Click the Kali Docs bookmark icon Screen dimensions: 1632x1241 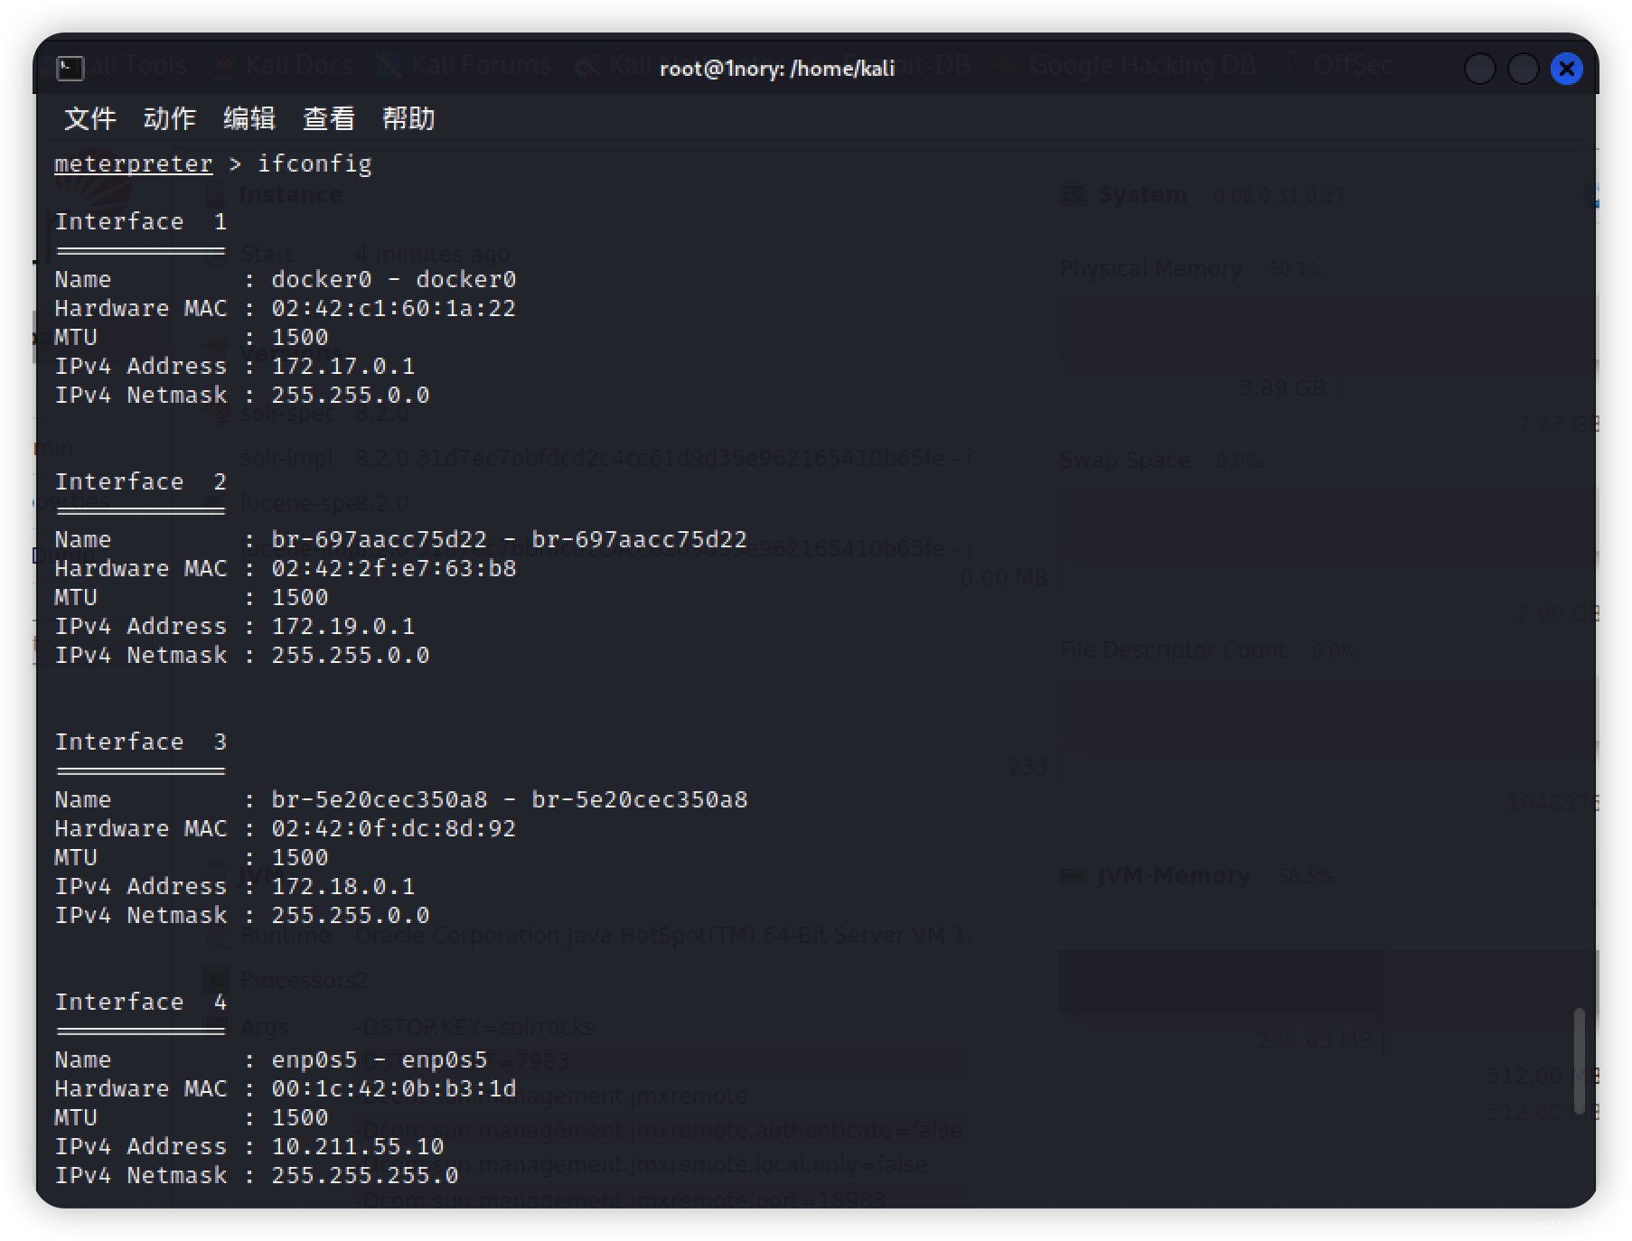[x=221, y=65]
